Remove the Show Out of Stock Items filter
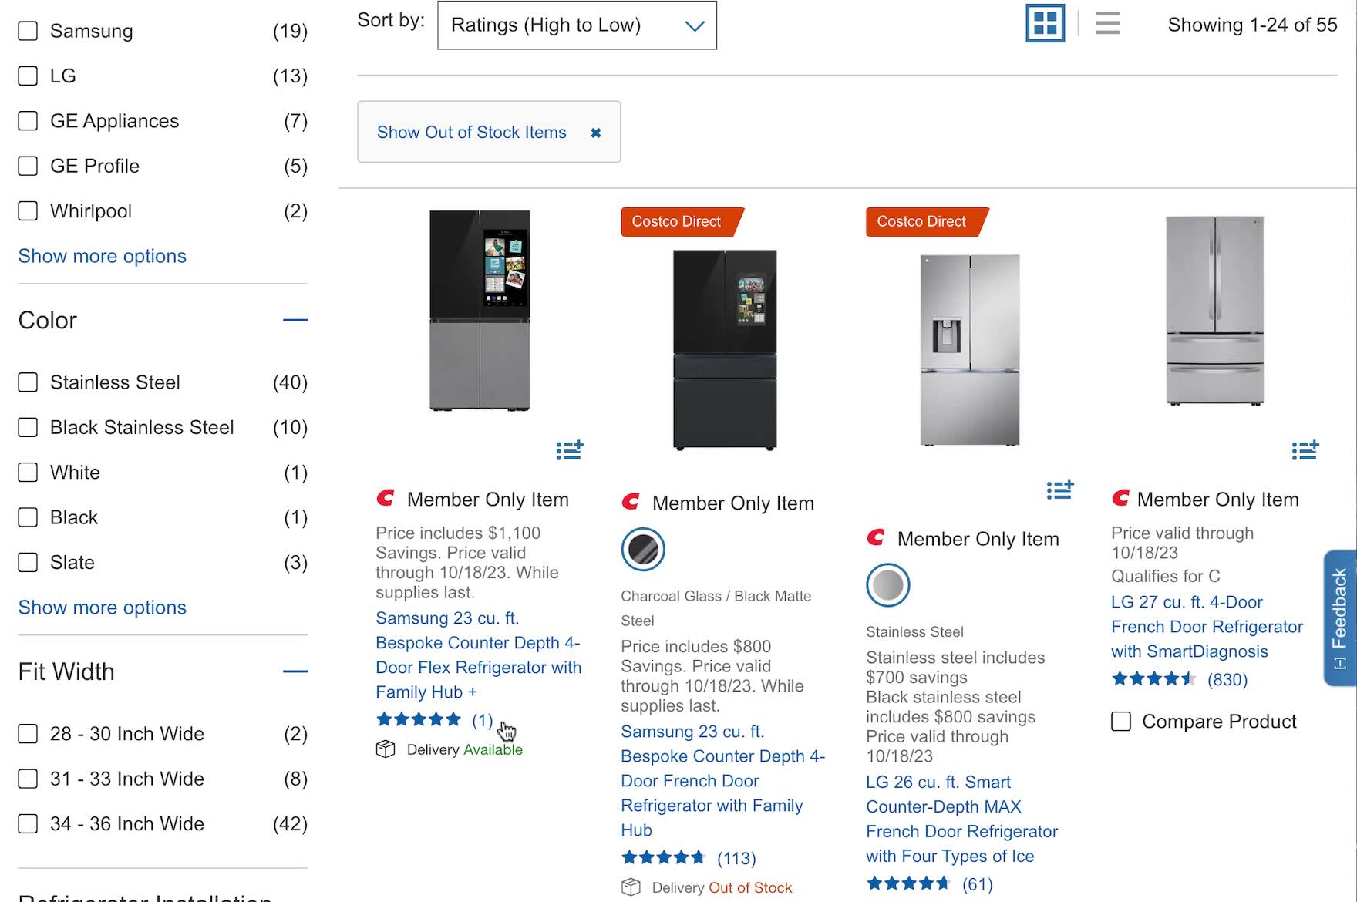1357x902 pixels. click(x=595, y=133)
